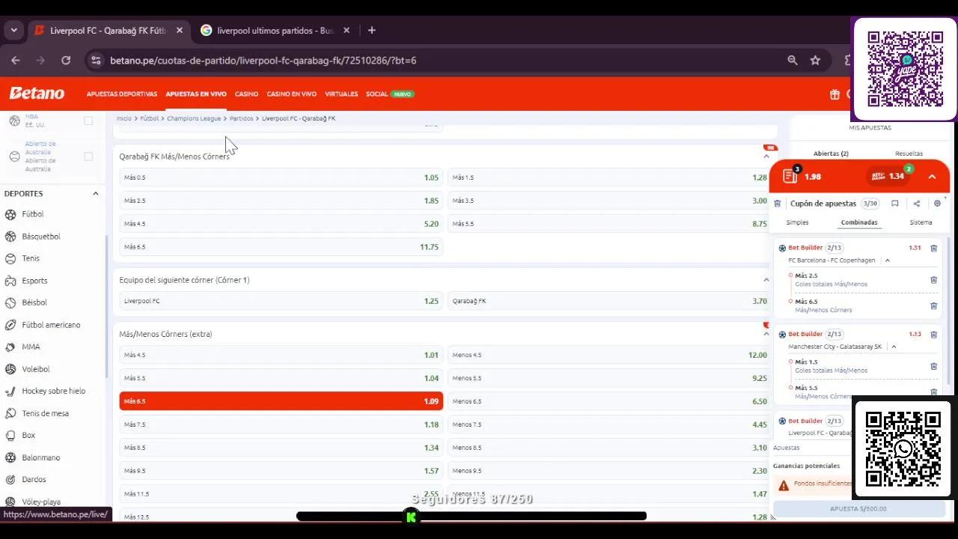
Task: Collapse the bet slip panel chevron
Action: 932,177
